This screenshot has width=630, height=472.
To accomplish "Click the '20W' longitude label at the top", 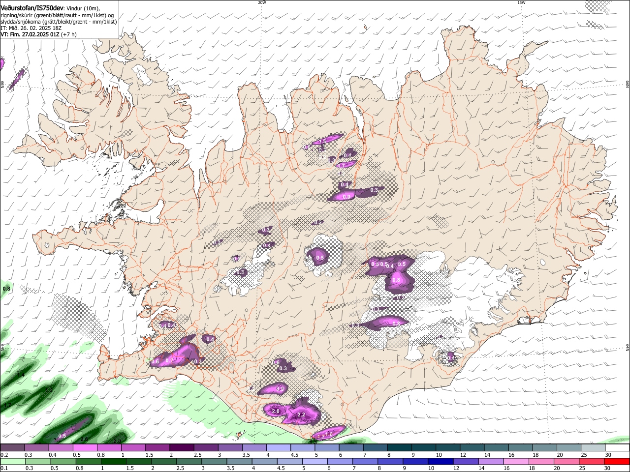I will 262,2.
